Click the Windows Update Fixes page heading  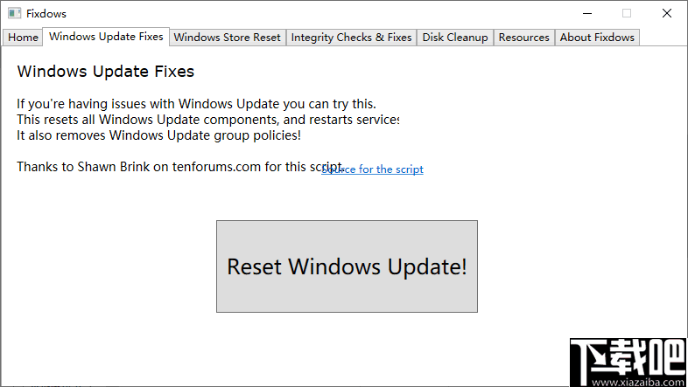106,72
